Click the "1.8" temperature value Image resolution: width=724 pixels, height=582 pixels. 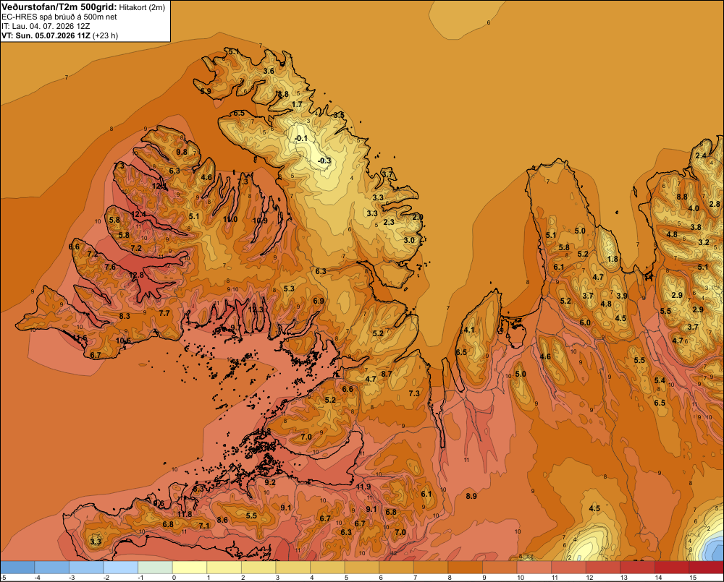click(613, 259)
